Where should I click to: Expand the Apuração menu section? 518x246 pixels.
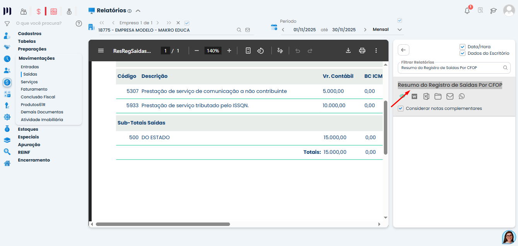tap(29, 145)
